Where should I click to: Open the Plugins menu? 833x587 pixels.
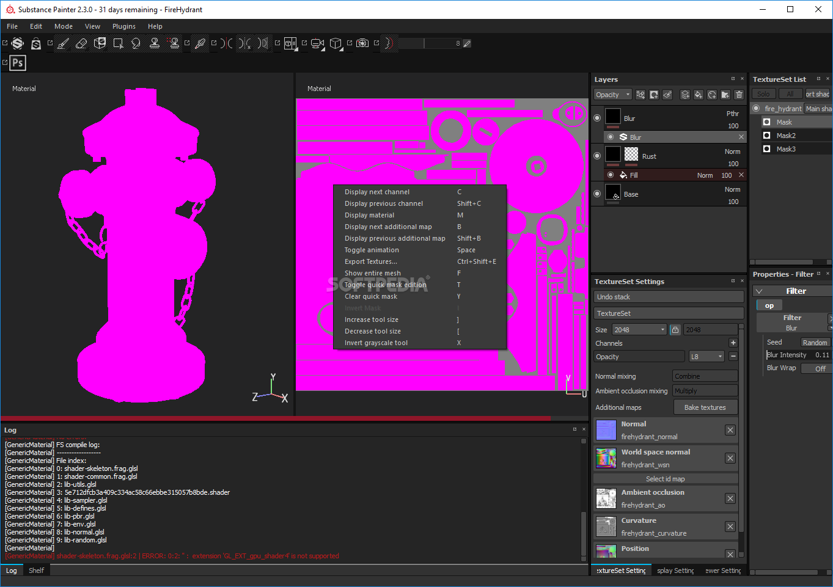pos(124,26)
